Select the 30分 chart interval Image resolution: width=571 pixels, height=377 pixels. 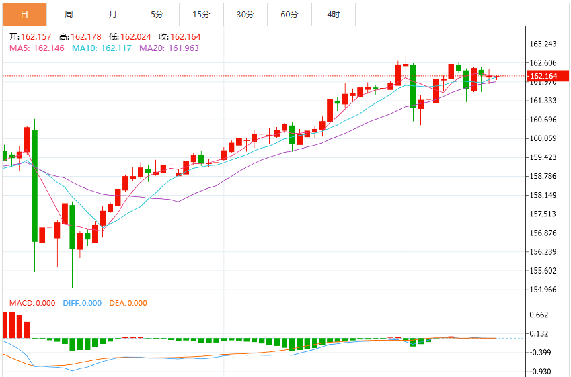point(245,15)
